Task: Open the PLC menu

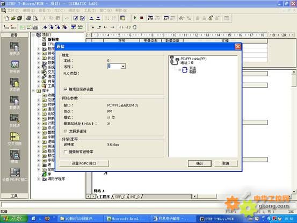Action: pyautogui.click(x=59, y=10)
